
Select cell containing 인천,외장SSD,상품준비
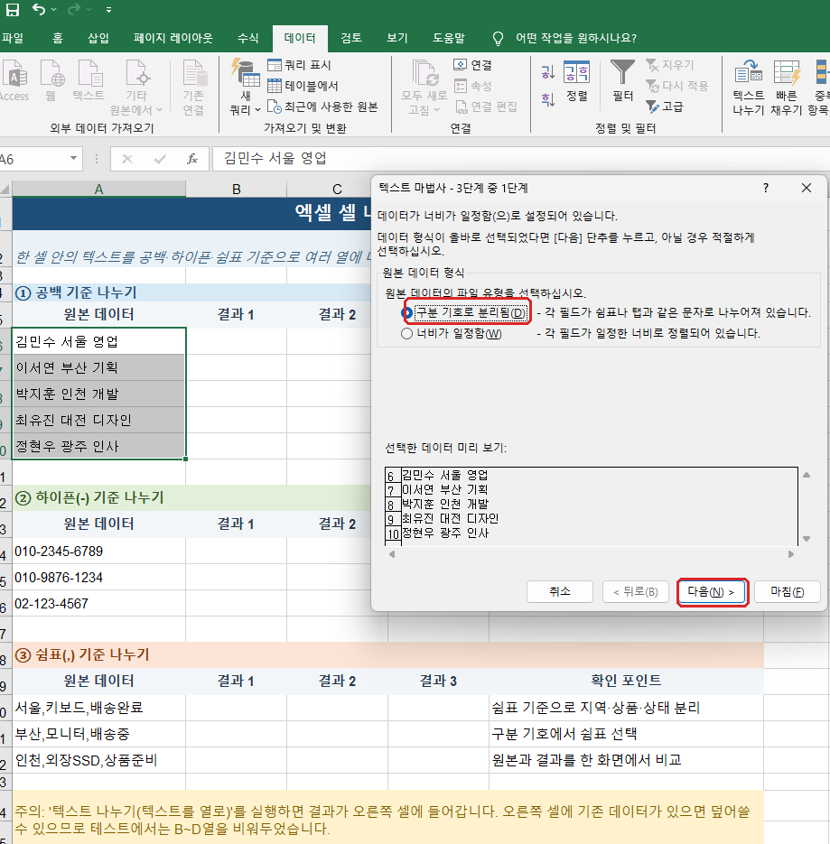coord(98,760)
